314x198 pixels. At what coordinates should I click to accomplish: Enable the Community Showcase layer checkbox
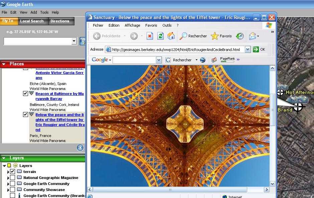pos(12,189)
